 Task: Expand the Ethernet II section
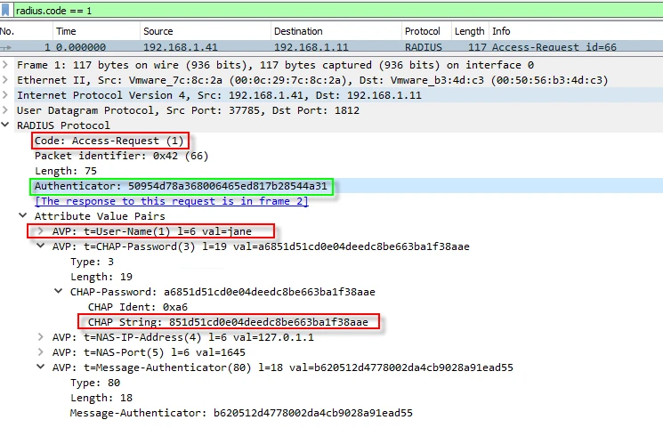(8, 80)
